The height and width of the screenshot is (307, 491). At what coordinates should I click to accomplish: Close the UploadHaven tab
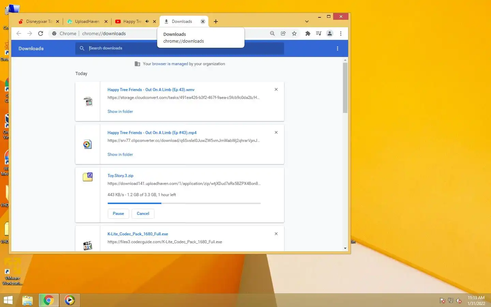(x=106, y=21)
